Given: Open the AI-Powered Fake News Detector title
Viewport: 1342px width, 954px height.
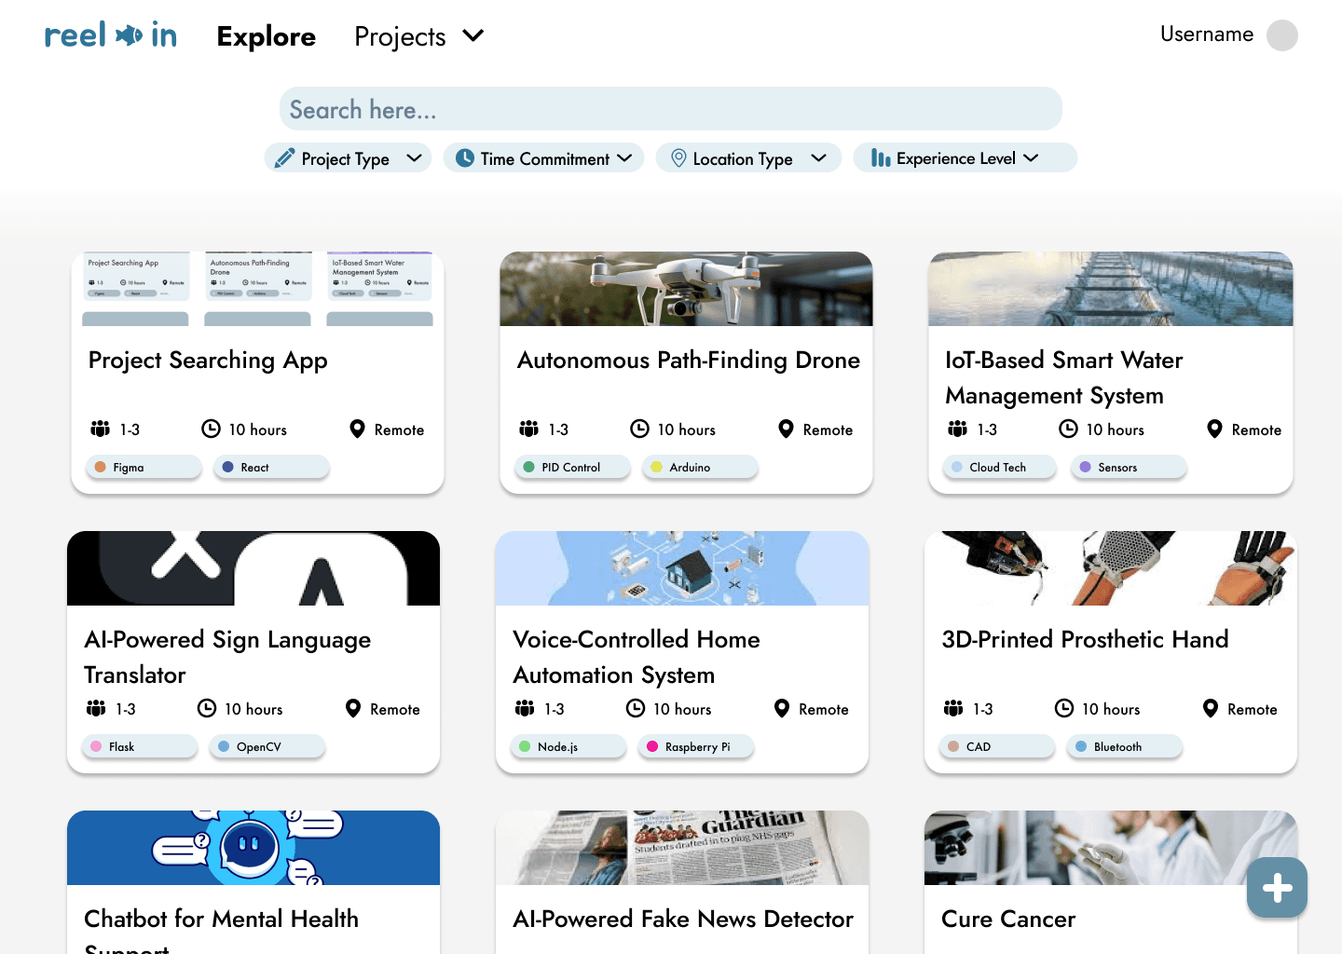Looking at the screenshot, I should (x=683, y=919).
